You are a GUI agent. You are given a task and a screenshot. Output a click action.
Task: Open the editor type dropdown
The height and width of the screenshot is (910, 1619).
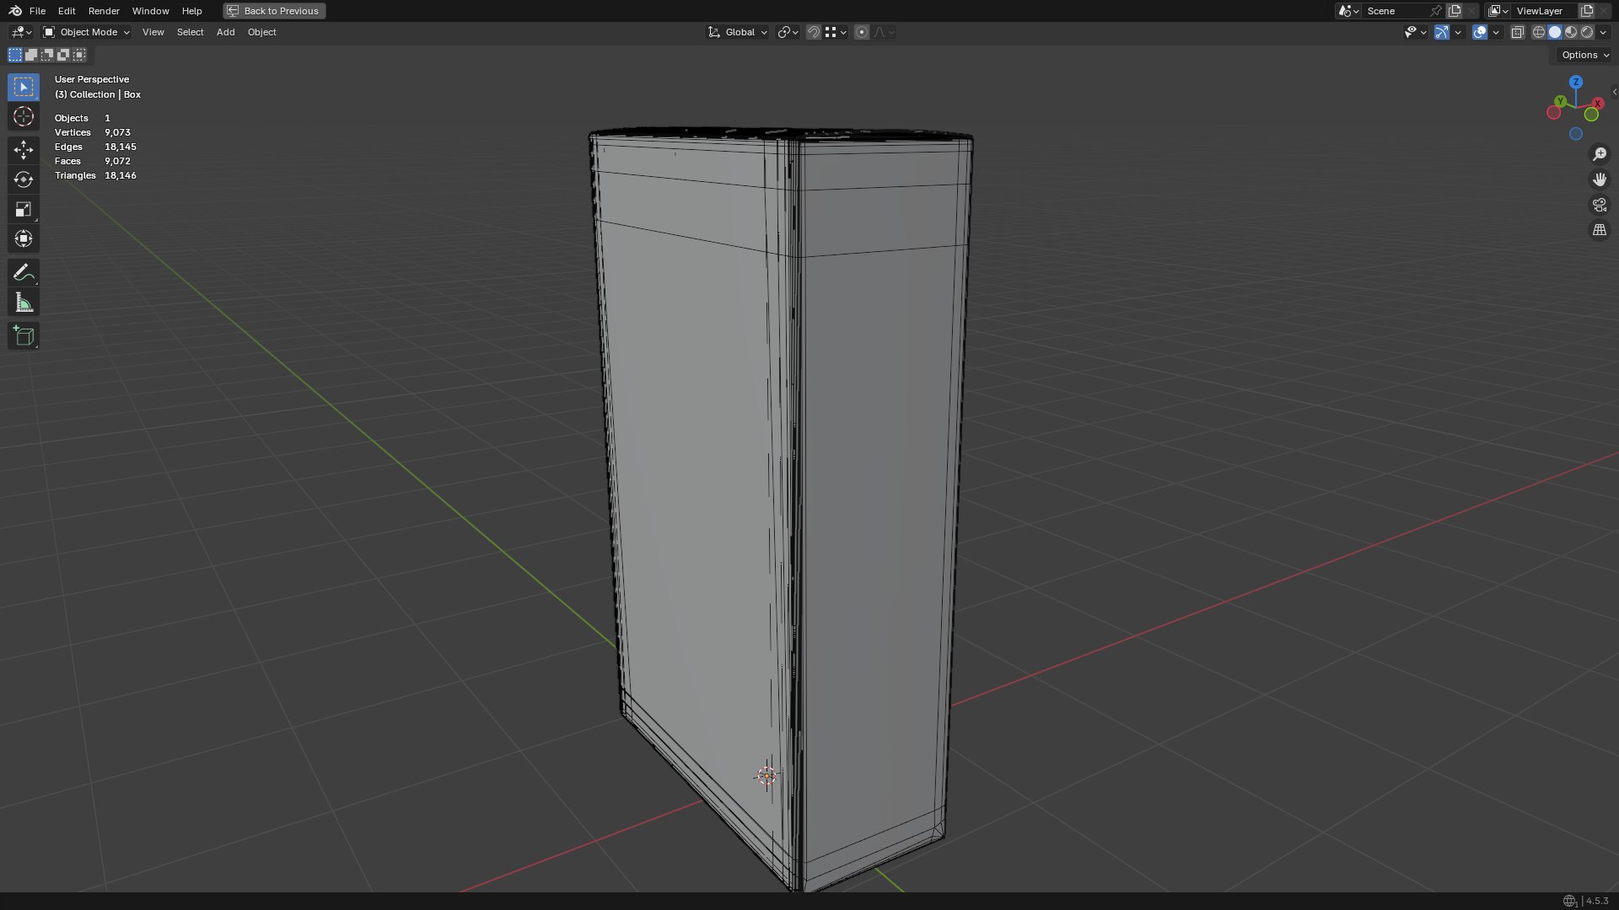pyautogui.click(x=21, y=32)
